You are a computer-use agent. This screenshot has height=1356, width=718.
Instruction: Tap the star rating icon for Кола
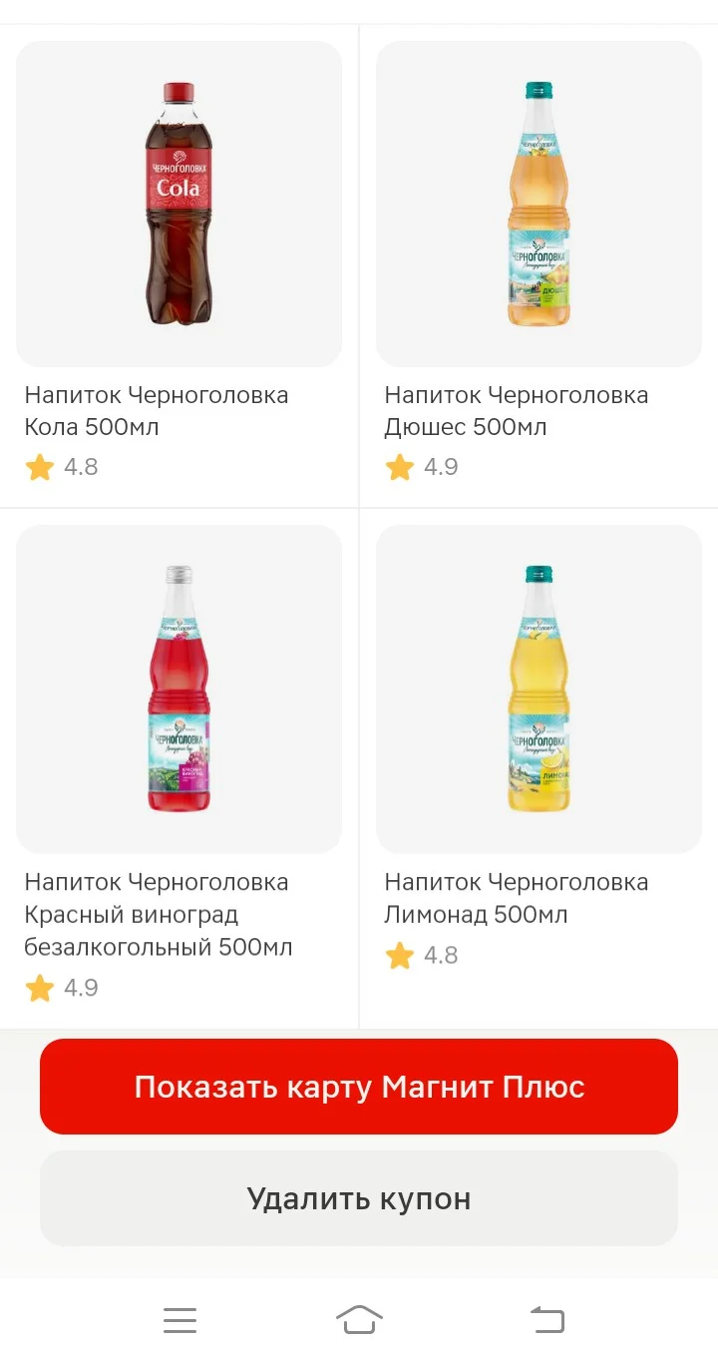pyautogui.click(x=39, y=467)
